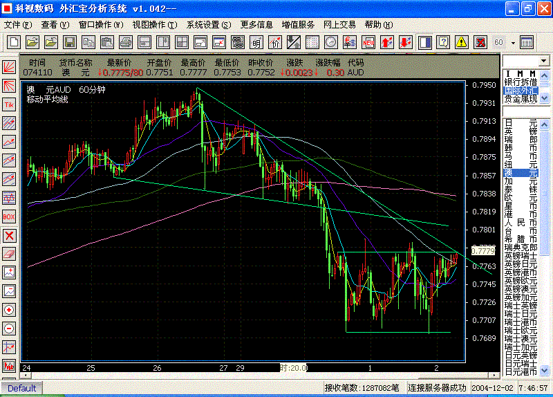
Task: Click the red down-arrow icon in toolbar
Action: click(406, 42)
